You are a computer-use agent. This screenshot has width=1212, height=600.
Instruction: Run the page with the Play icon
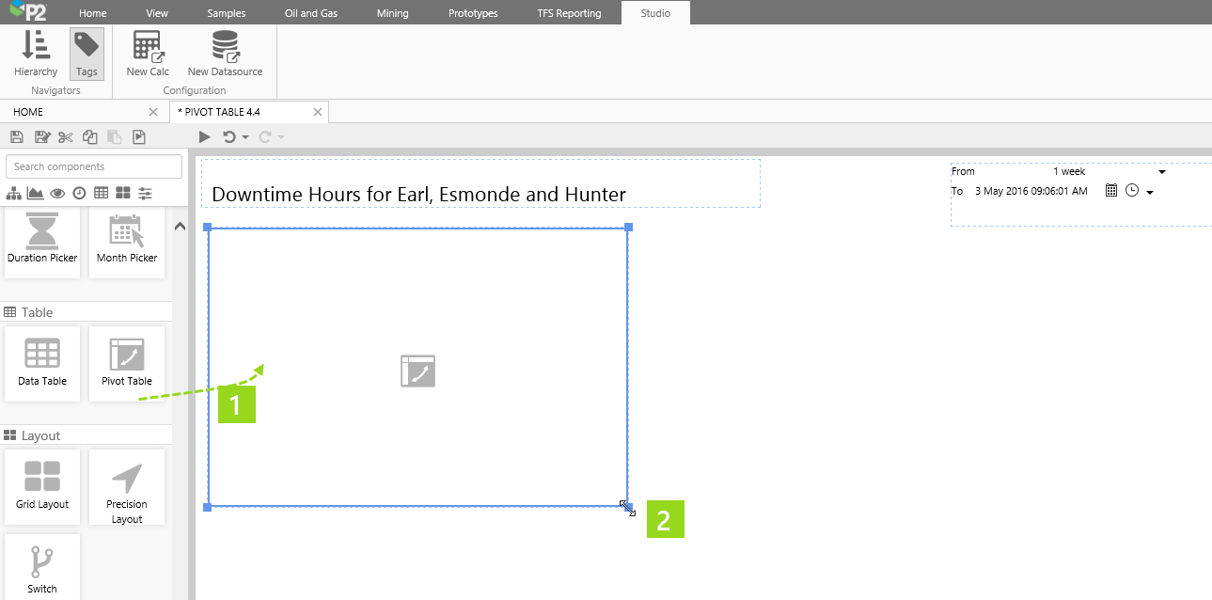[x=204, y=137]
